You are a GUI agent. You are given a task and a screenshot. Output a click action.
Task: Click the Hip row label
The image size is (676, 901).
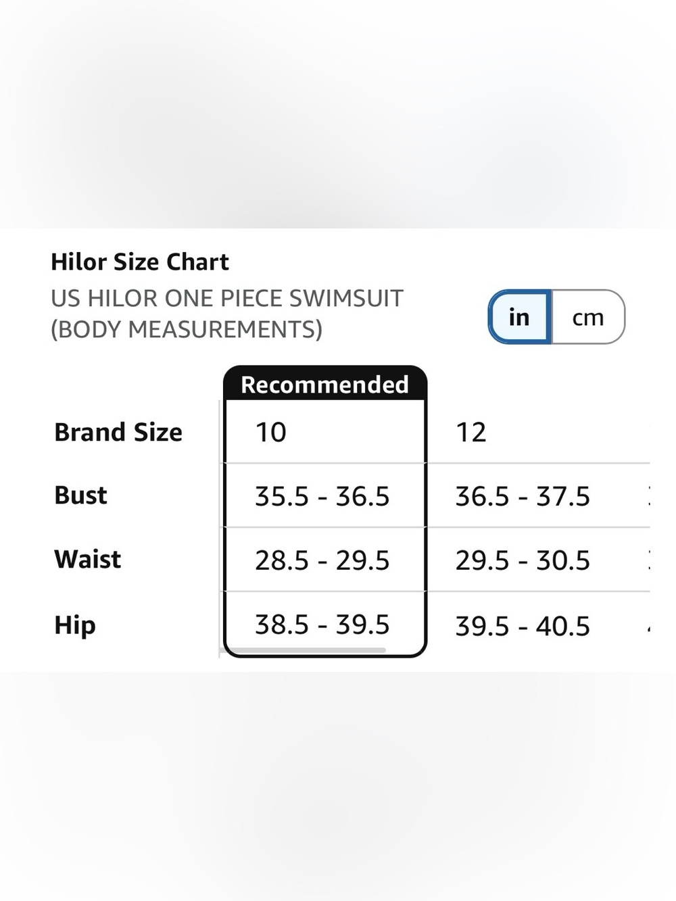[x=75, y=625]
